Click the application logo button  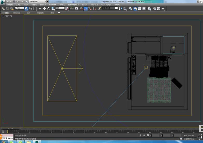[x=3, y=2]
